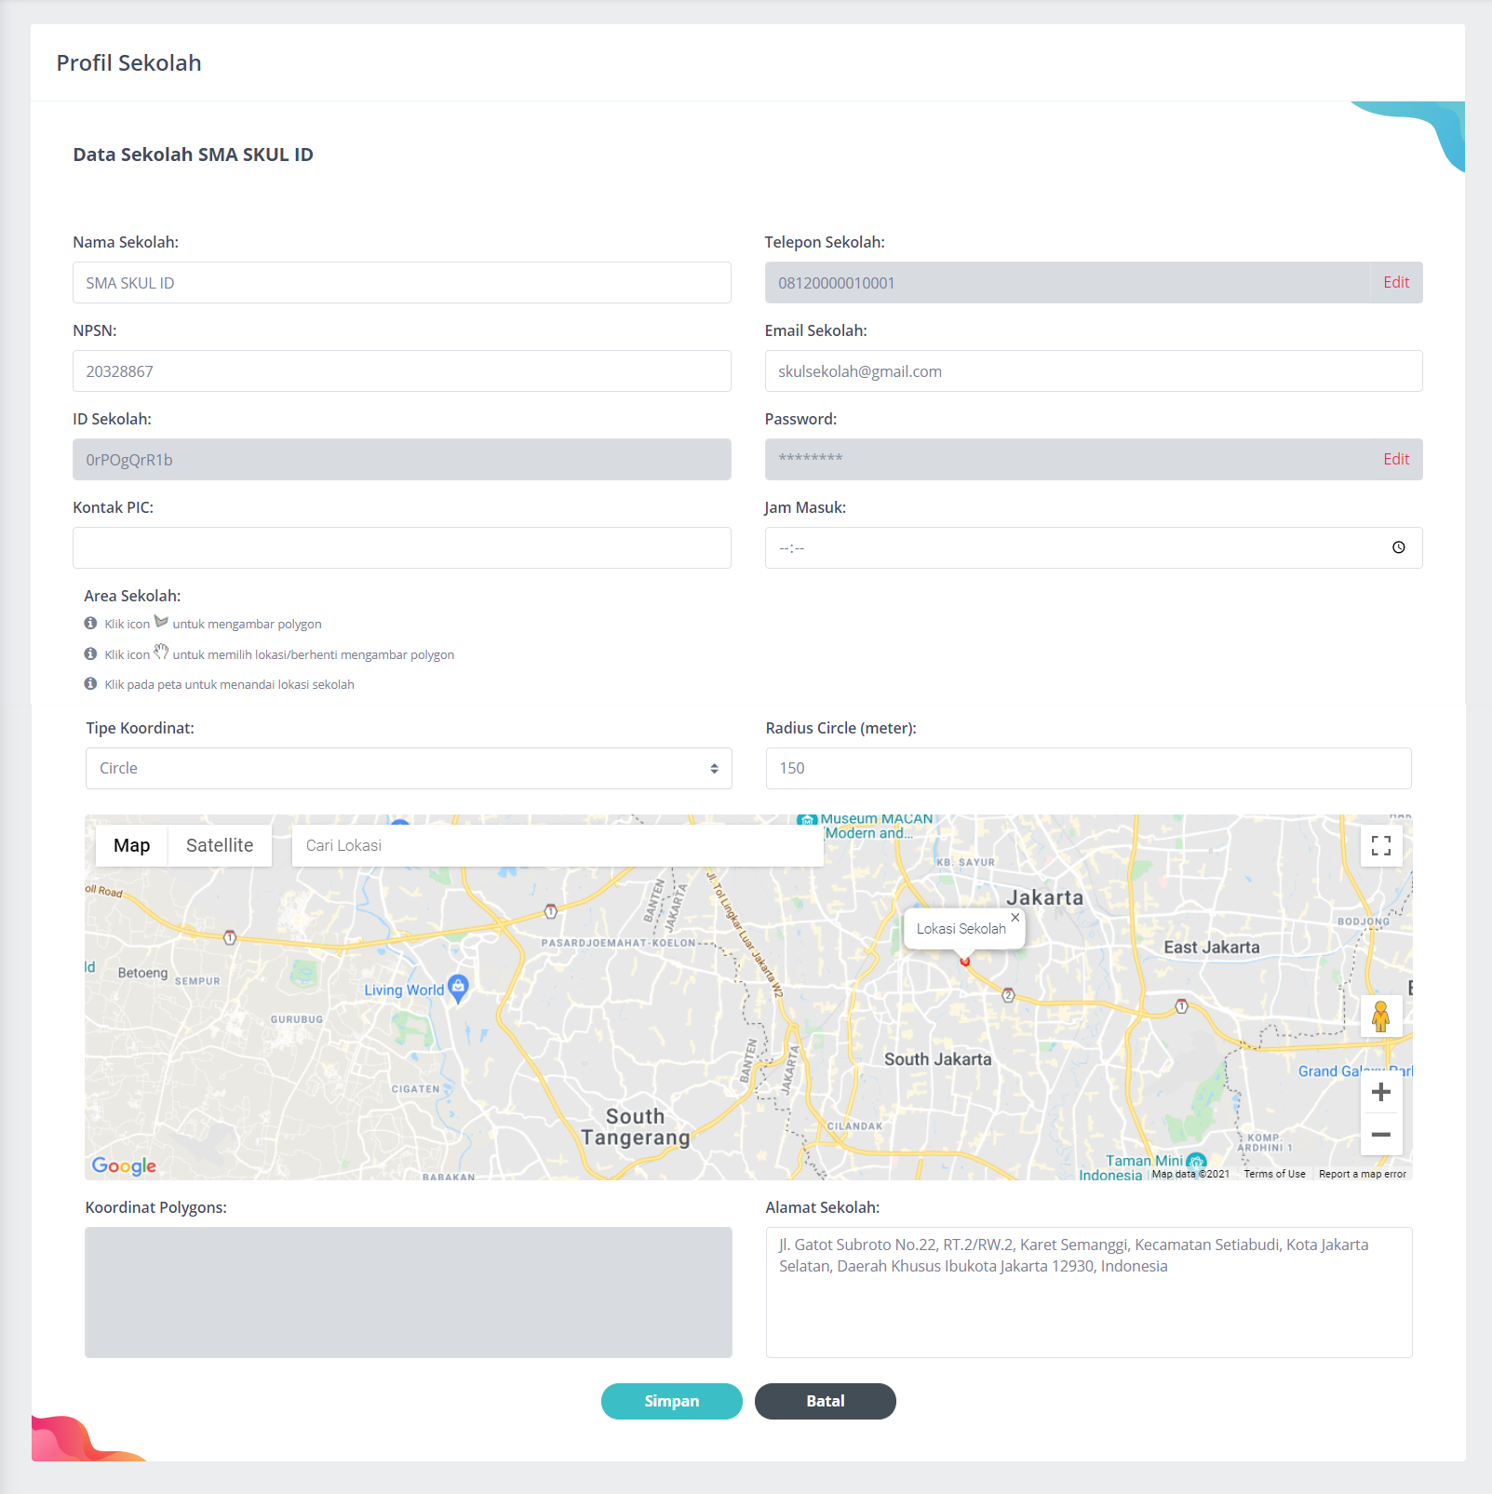Click the Google logo on the map
The image size is (1492, 1494).
124,1165
